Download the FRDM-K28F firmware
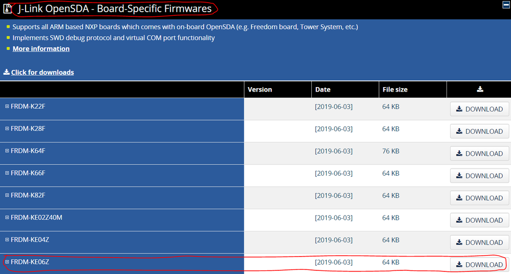 point(479,131)
